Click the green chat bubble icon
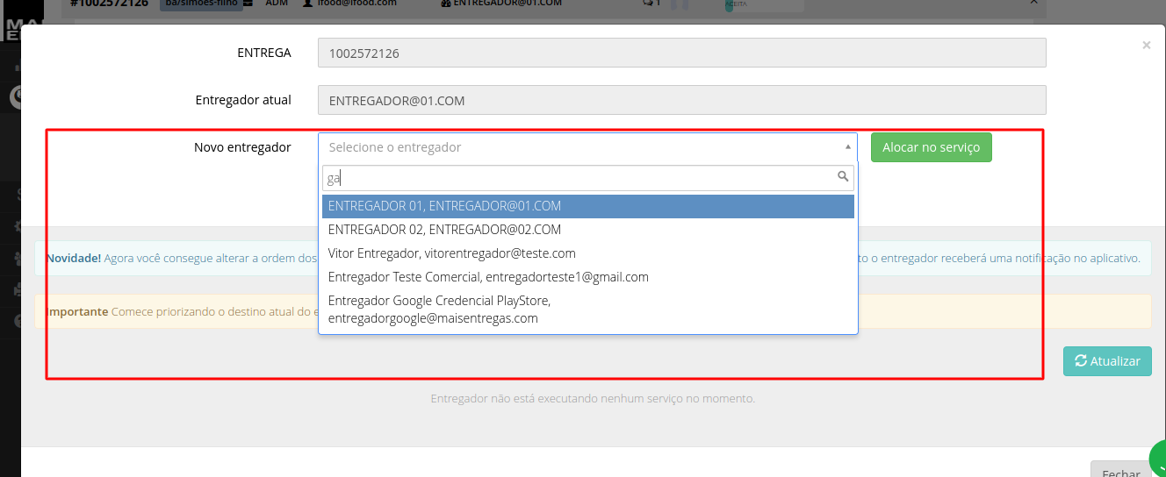The width and height of the screenshot is (1166, 477). click(1158, 460)
